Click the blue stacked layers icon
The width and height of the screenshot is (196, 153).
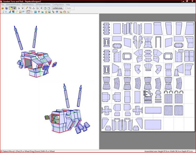click(35, 12)
